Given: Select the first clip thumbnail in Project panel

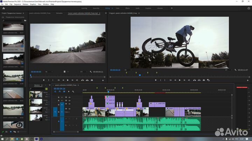Looking at the screenshot, I should click(13, 26).
